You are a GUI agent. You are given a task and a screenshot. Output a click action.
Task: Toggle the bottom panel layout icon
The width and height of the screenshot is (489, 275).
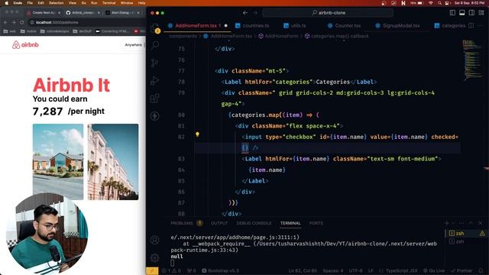(x=461, y=13)
